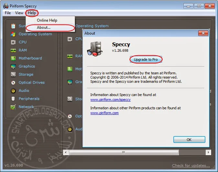The height and width of the screenshot is (172, 218).
Task: Select CPU label in sidebar
Action: coord(23,42)
